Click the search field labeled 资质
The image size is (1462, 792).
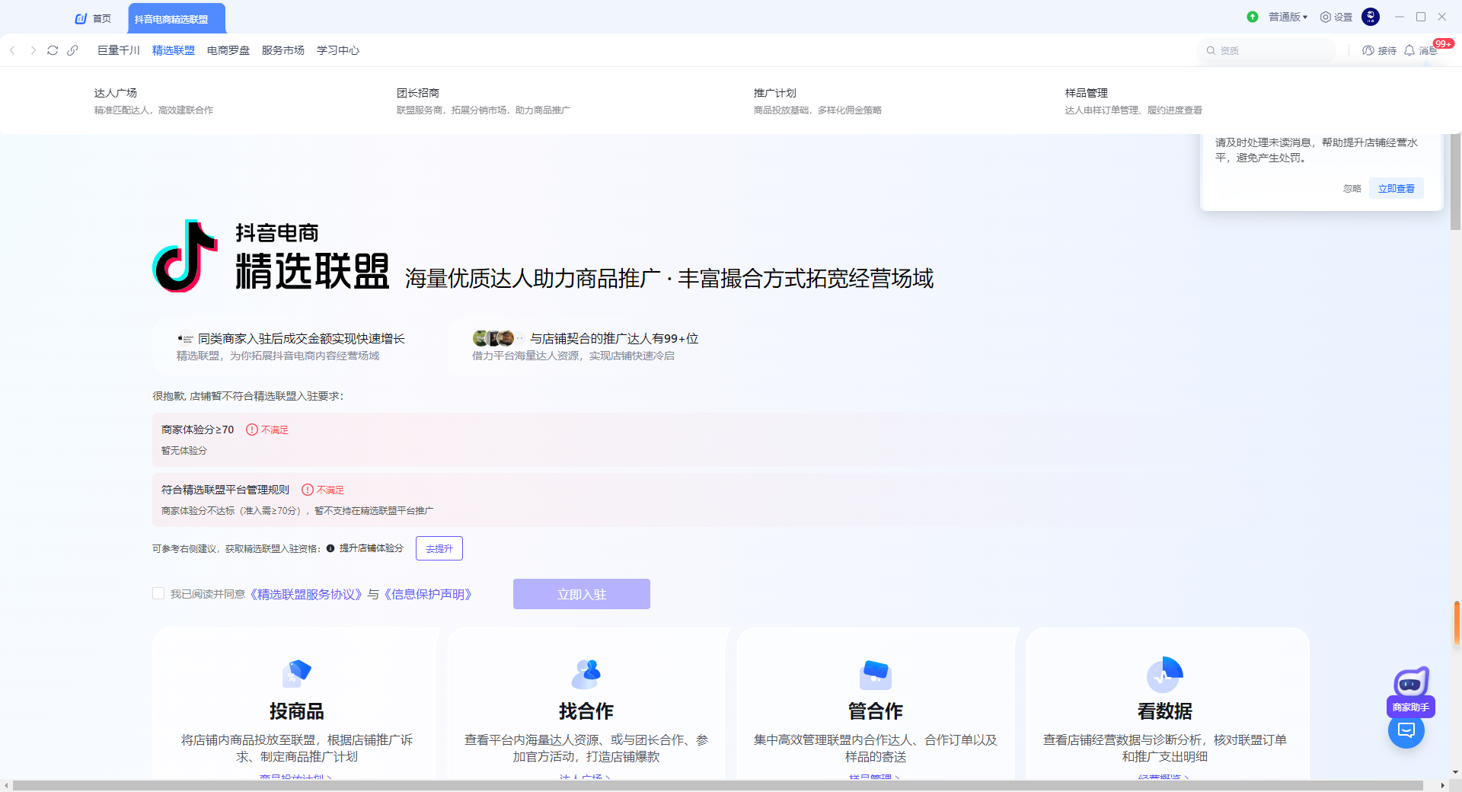(x=1267, y=50)
